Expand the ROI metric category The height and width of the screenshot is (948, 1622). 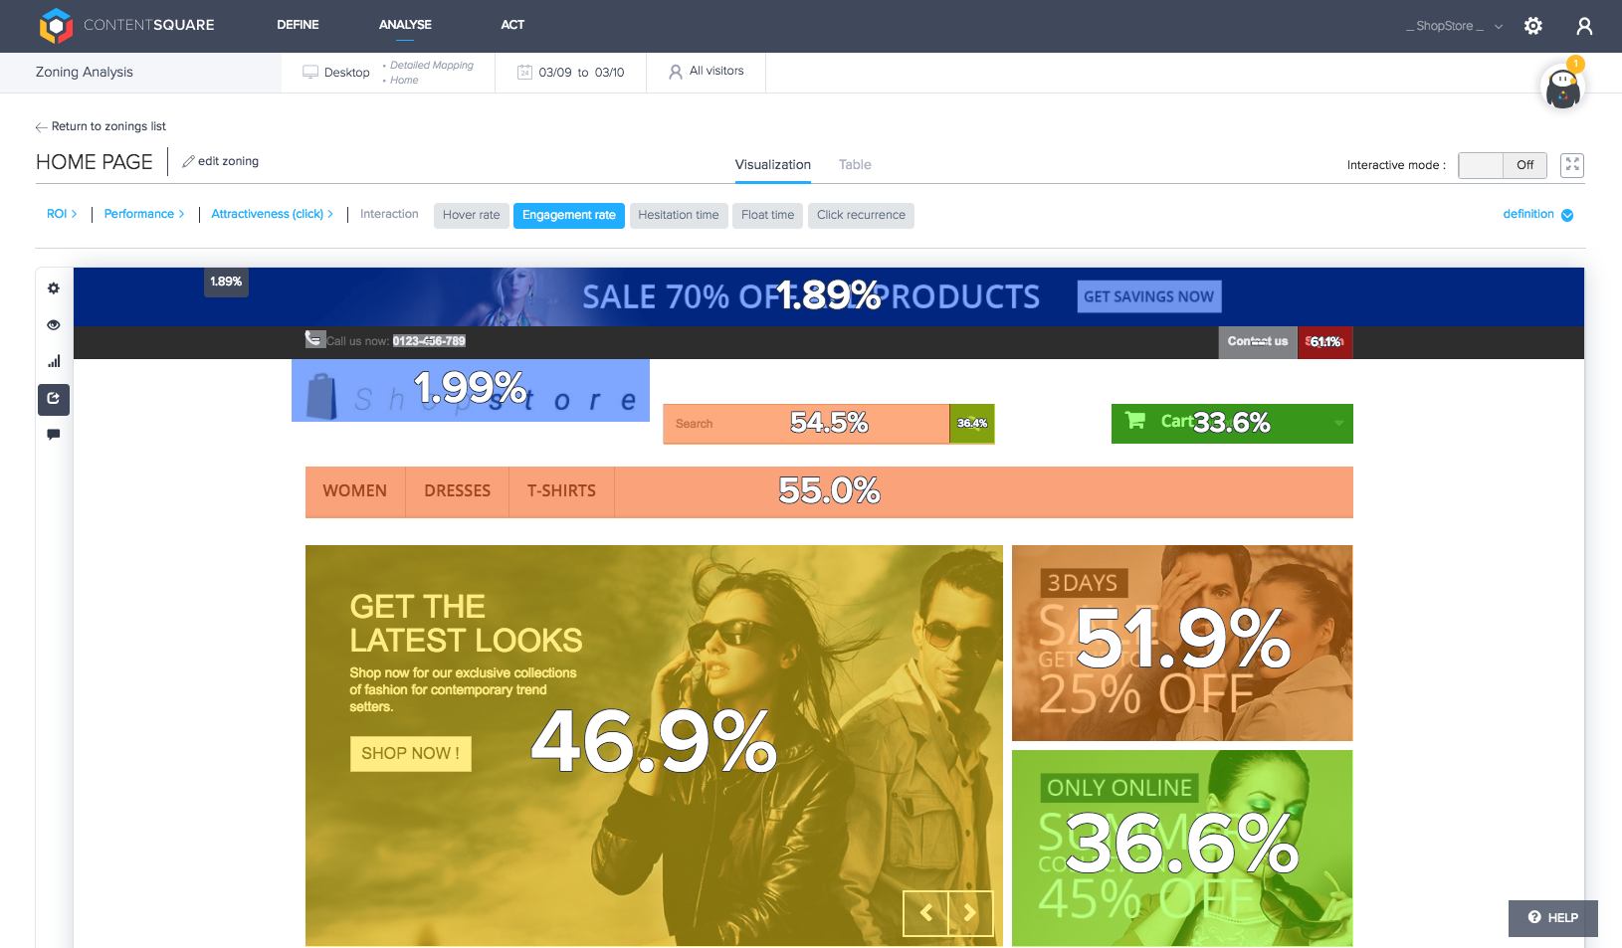pyautogui.click(x=62, y=213)
